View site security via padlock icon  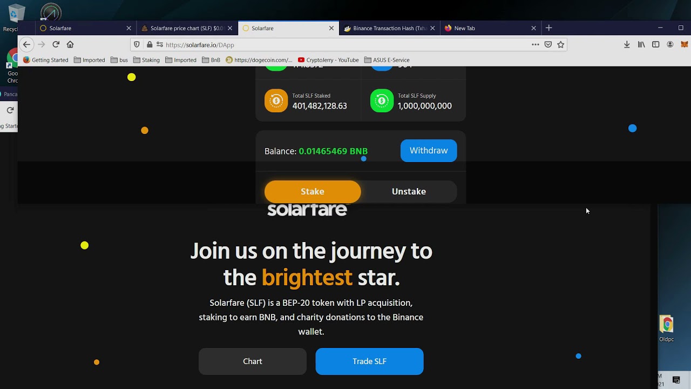click(x=150, y=45)
